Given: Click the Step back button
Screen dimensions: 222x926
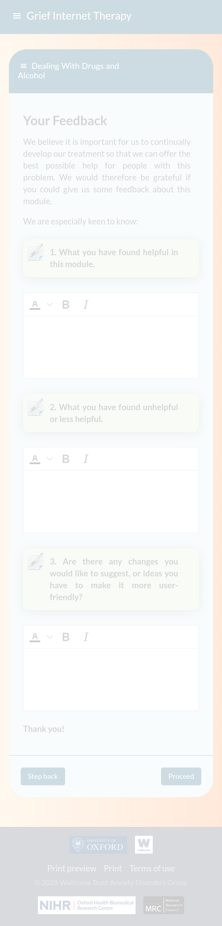Looking at the screenshot, I should 43,776.
